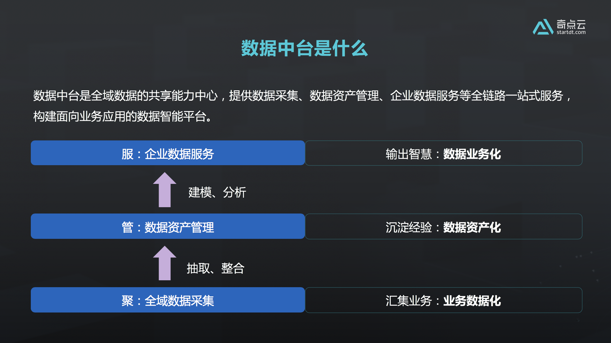
Task: Select the slide title 数据中台是什么
Action: click(x=305, y=48)
